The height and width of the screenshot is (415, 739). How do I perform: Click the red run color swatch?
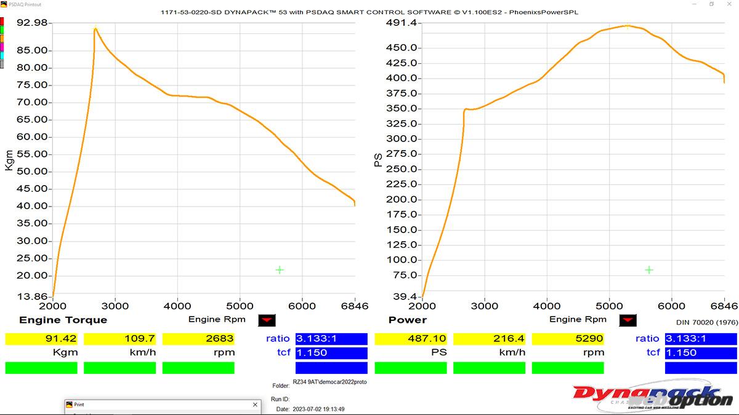[x=2, y=22]
